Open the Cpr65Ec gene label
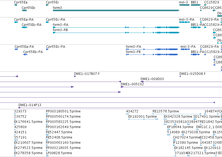 52,2
